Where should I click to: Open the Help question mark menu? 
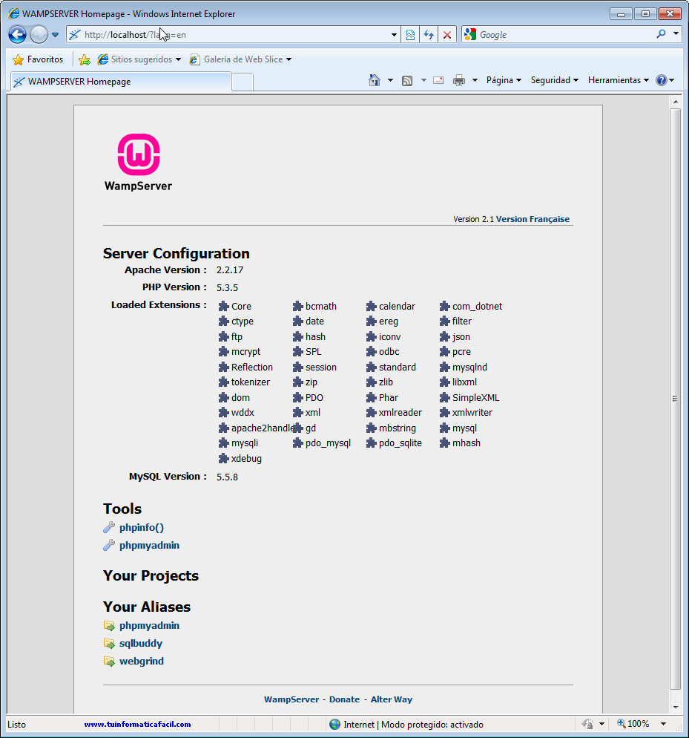click(x=665, y=80)
